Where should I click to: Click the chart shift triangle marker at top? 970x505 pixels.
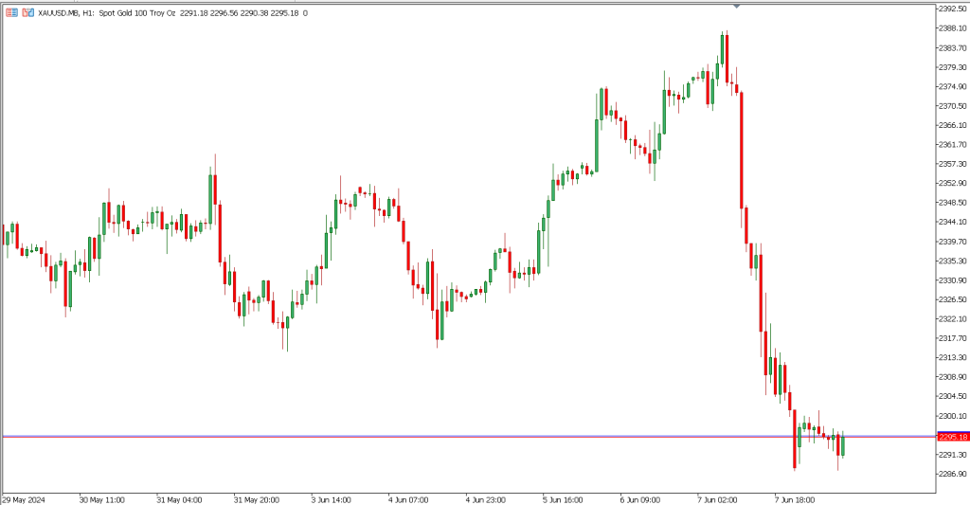click(x=736, y=6)
